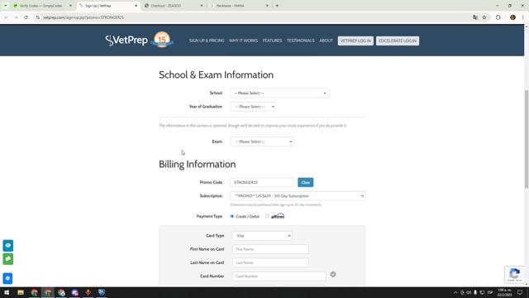Open the School dropdown
529x298 pixels.
point(279,93)
